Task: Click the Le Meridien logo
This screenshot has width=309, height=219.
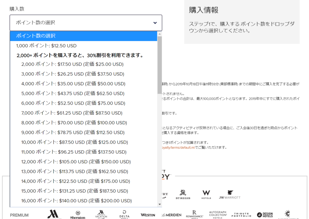Action: click(171, 215)
